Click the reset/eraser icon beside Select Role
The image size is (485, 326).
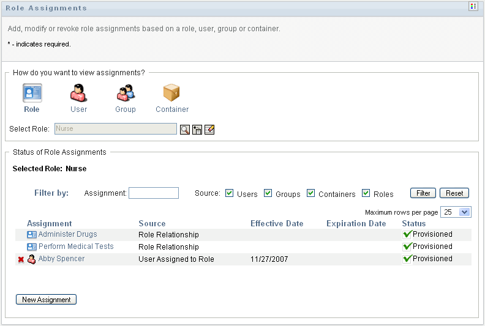209,130
